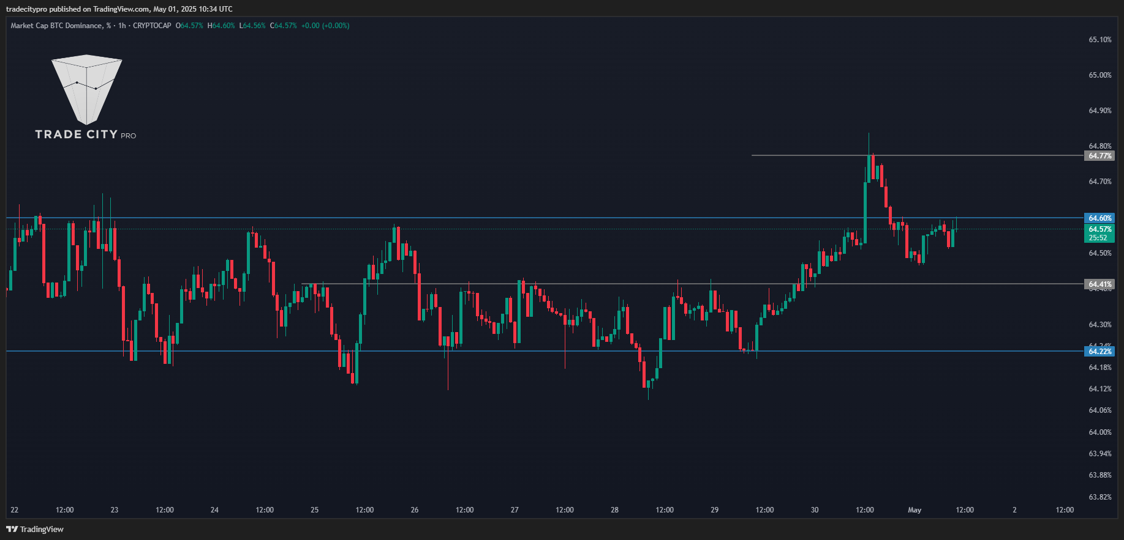
Task: Click date 29 on time axis
Action: point(715,510)
